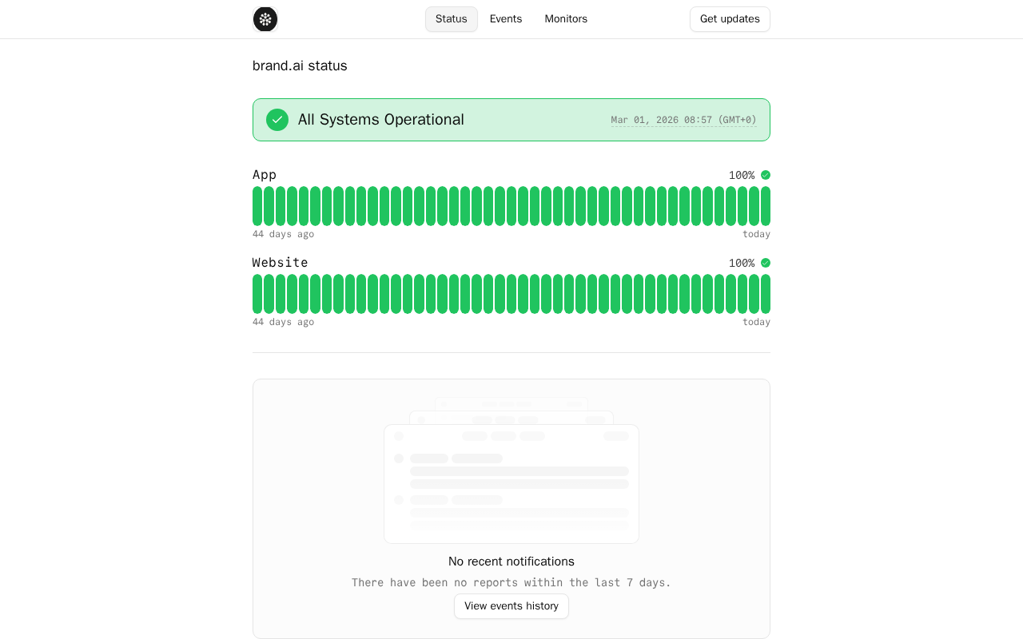This screenshot has height=639, width=1023.
Task: Open View events history
Action: click(511, 606)
